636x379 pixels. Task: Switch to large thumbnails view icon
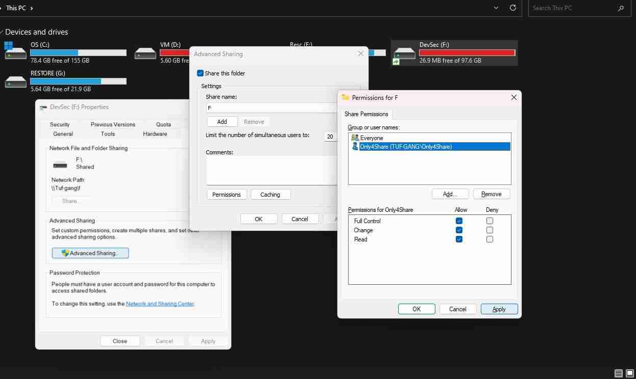pos(630,373)
